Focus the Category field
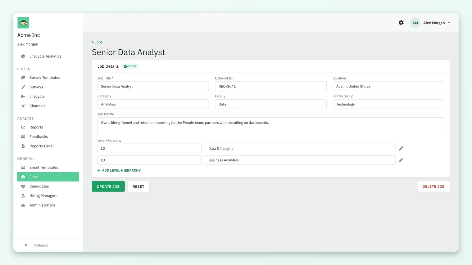Image resolution: width=472 pixels, height=265 pixels. tap(153, 104)
